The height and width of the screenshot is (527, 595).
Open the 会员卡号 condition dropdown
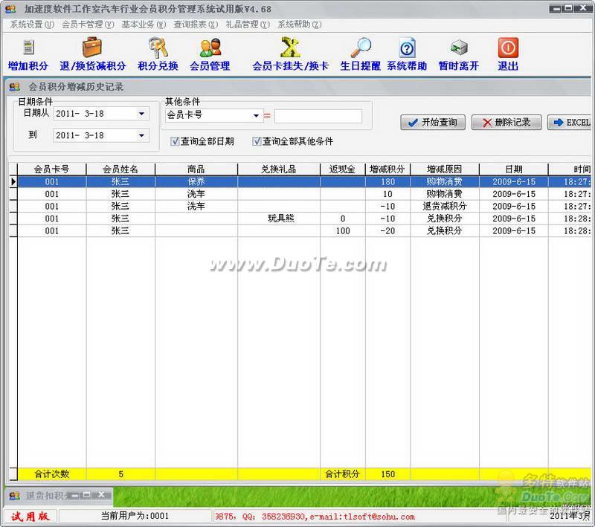pos(257,116)
